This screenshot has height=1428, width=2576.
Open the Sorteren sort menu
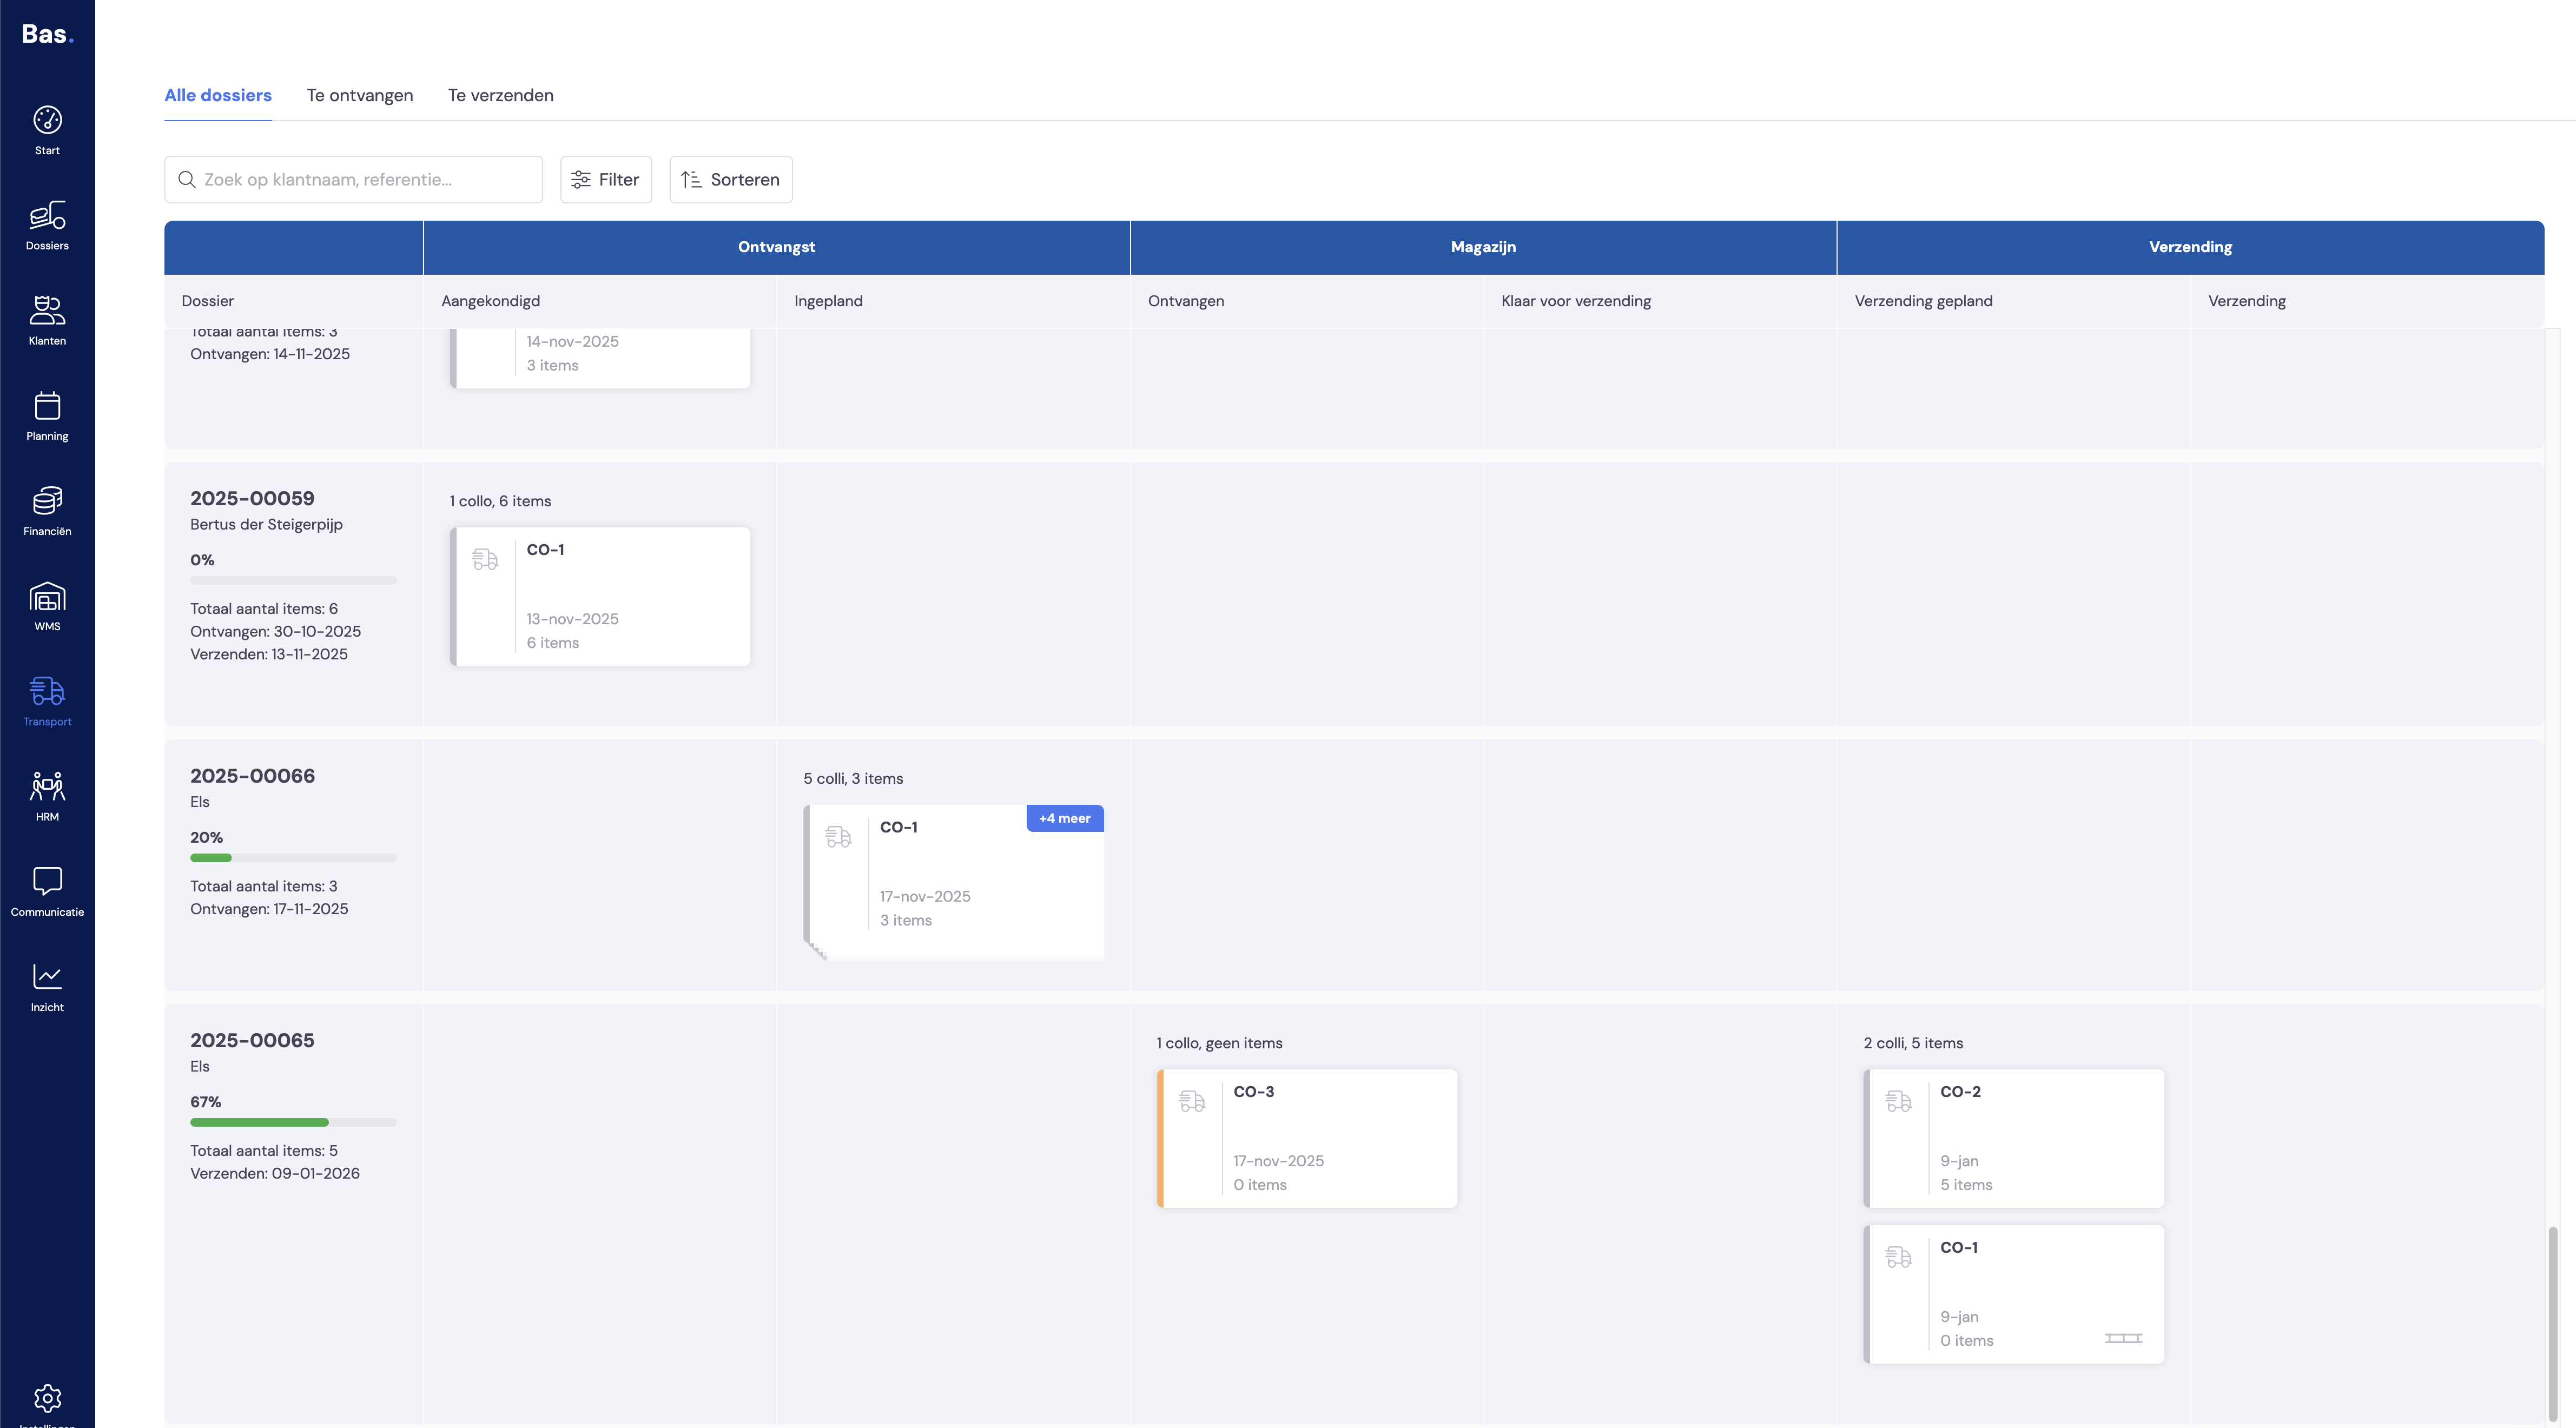click(731, 179)
